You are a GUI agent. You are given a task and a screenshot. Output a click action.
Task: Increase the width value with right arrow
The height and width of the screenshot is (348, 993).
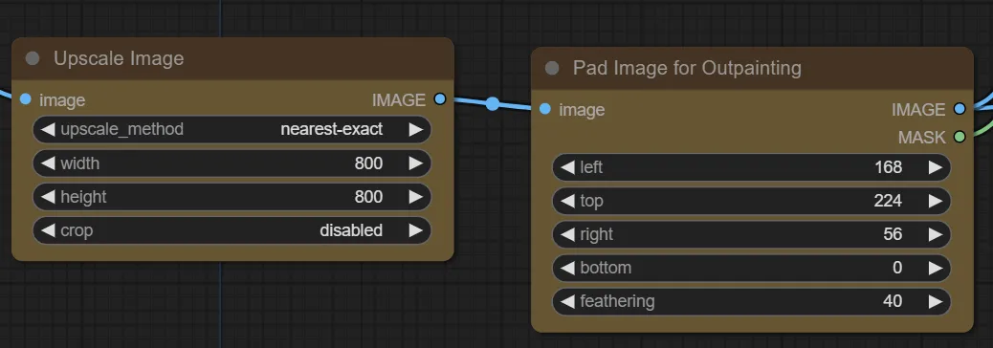(x=415, y=163)
